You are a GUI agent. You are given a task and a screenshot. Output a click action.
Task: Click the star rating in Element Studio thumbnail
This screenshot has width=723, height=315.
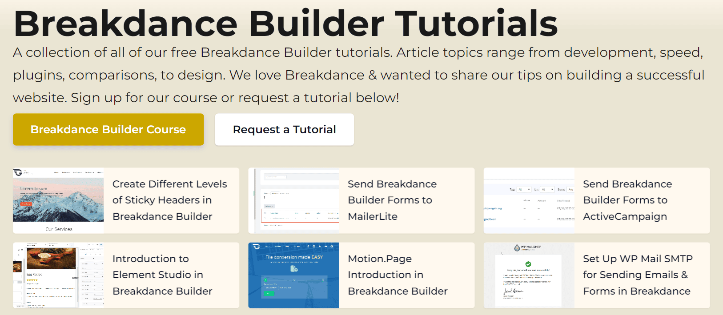[x=32, y=280]
